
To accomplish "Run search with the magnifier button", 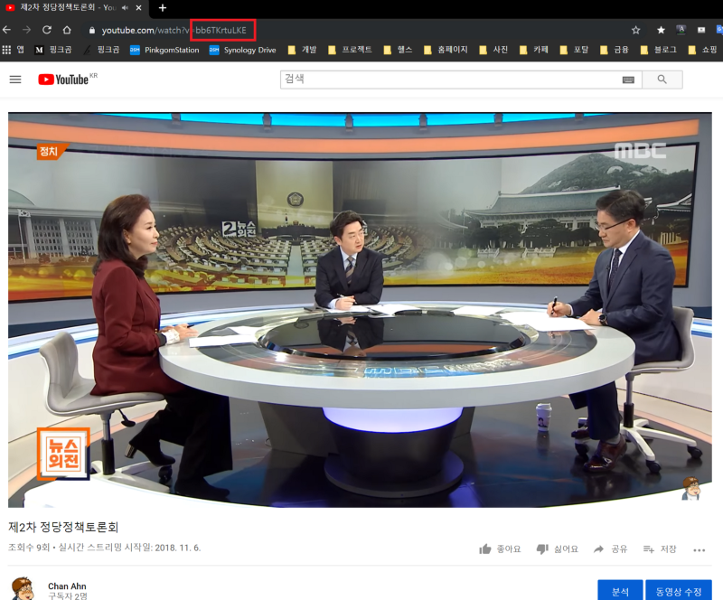I will [662, 80].
